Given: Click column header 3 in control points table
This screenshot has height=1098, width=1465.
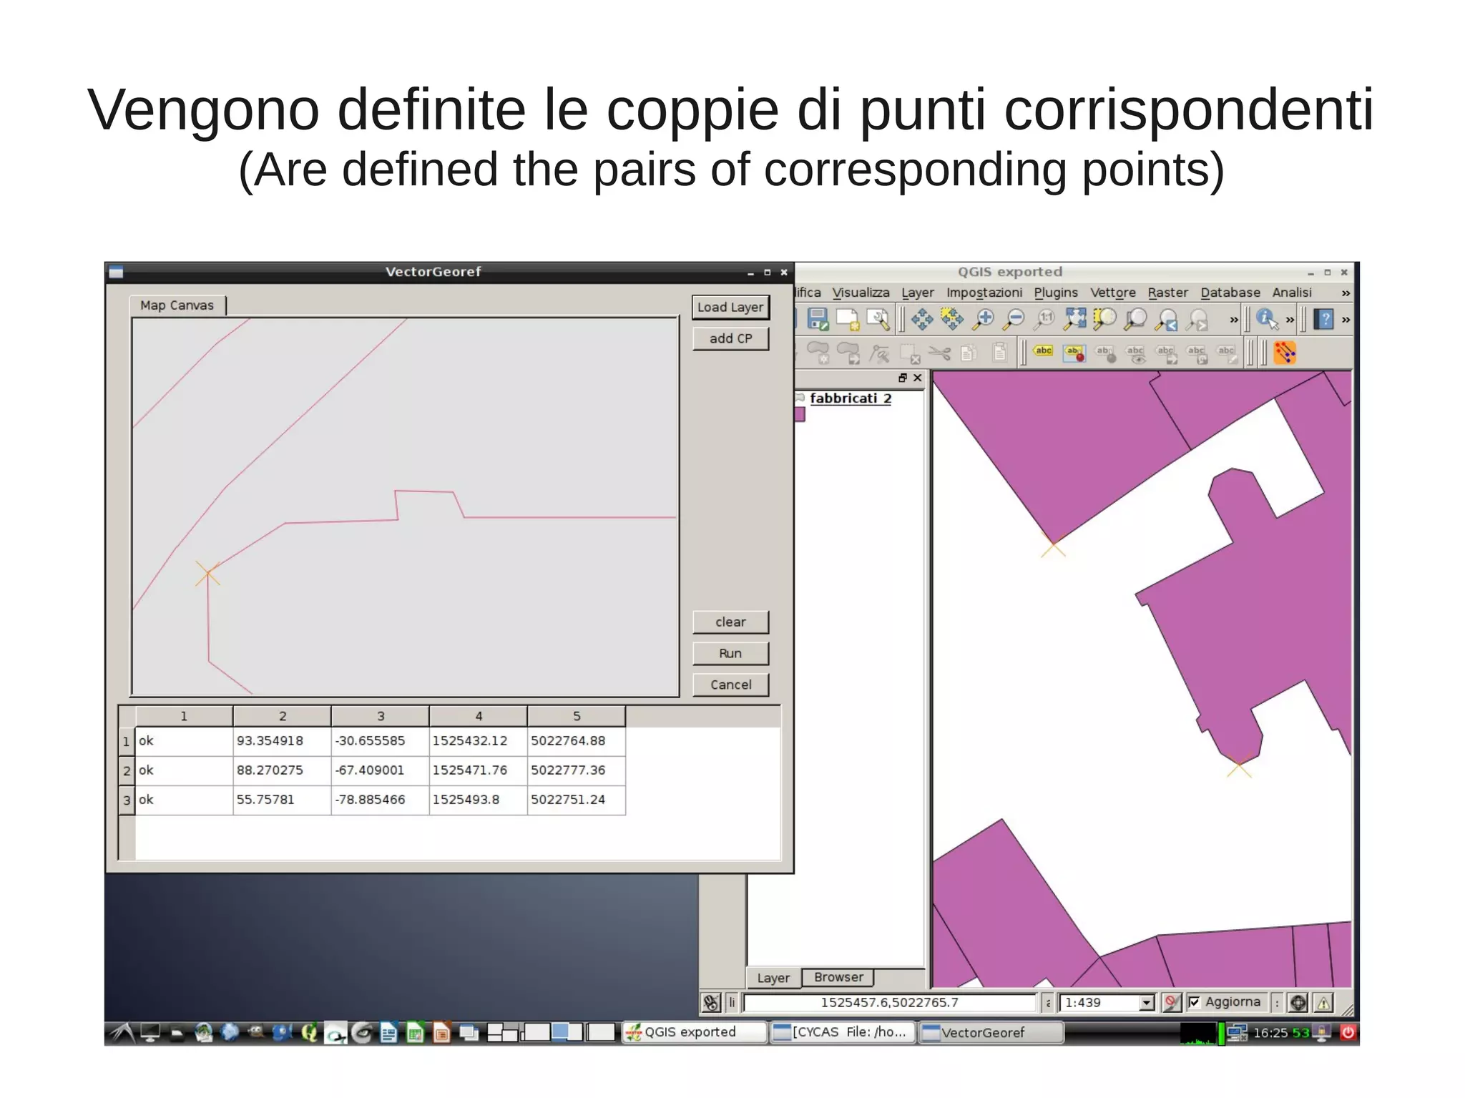Looking at the screenshot, I should click(x=380, y=716).
